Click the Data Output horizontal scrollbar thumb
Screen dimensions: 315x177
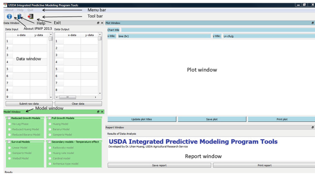(68, 97)
